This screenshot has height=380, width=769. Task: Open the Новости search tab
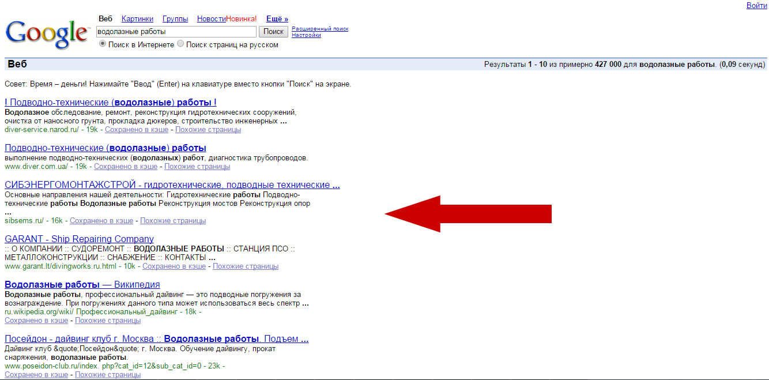(212, 19)
